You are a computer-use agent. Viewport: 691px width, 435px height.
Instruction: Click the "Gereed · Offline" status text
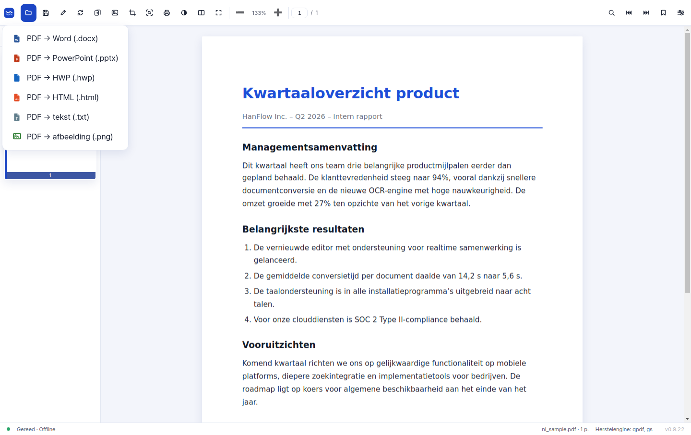pos(36,429)
